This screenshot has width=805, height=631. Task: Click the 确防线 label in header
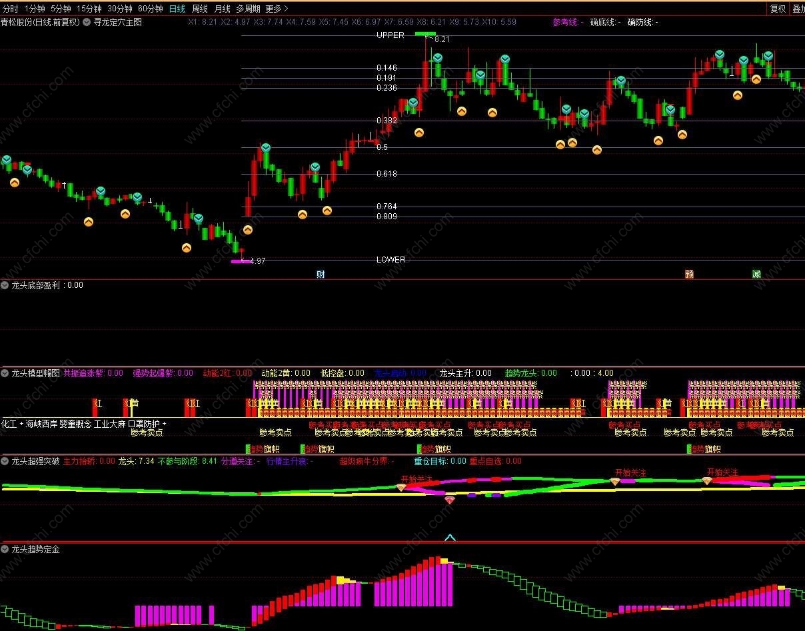[642, 22]
